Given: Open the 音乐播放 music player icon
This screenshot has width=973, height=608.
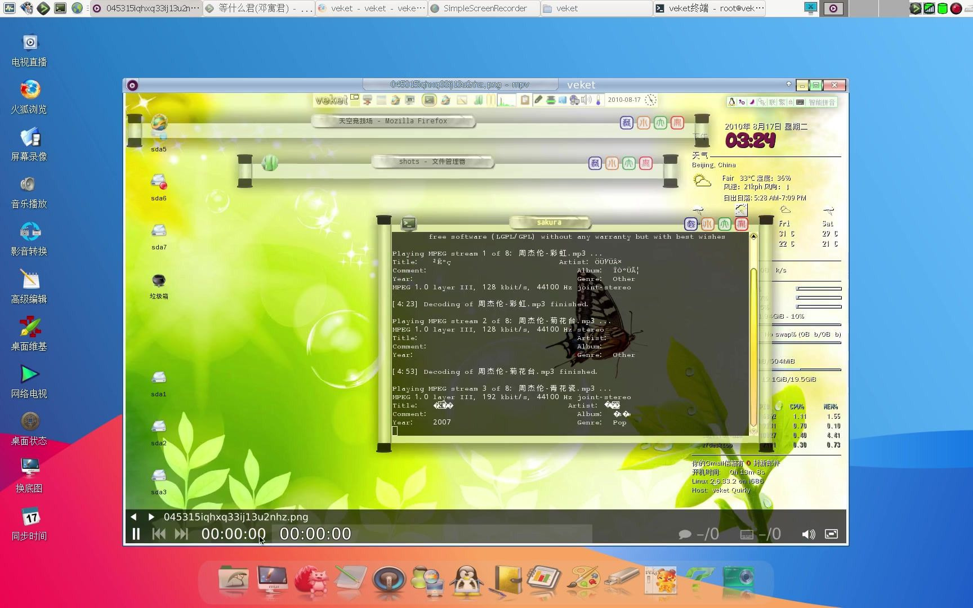Looking at the screenshot, I should (x=29, y=193).
